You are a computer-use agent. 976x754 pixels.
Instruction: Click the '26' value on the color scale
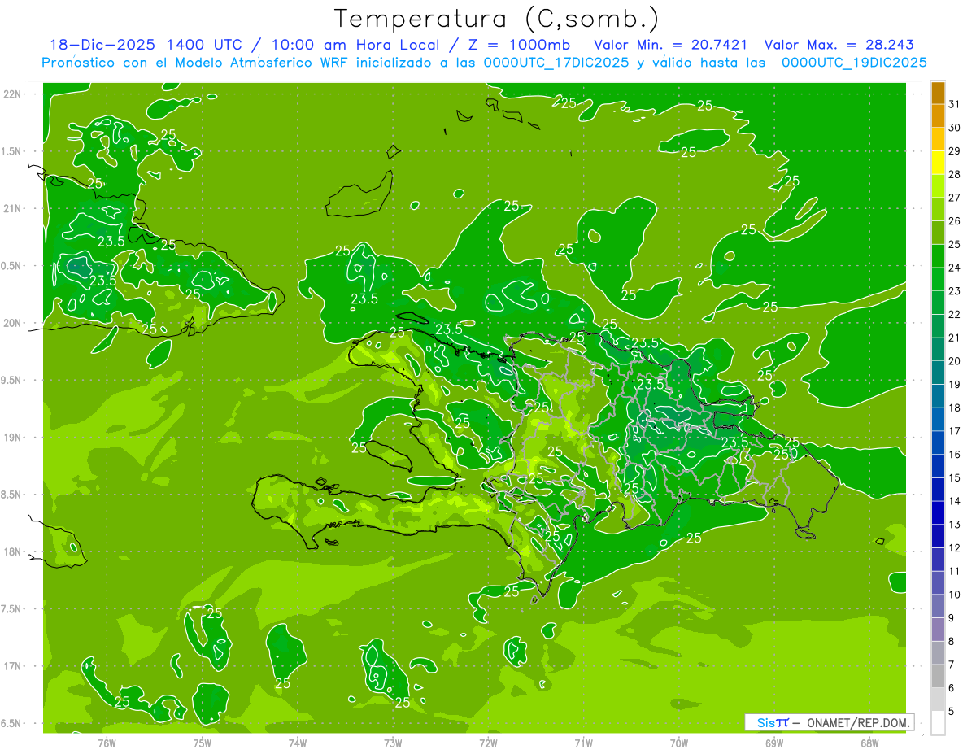[x=955, y=220]
